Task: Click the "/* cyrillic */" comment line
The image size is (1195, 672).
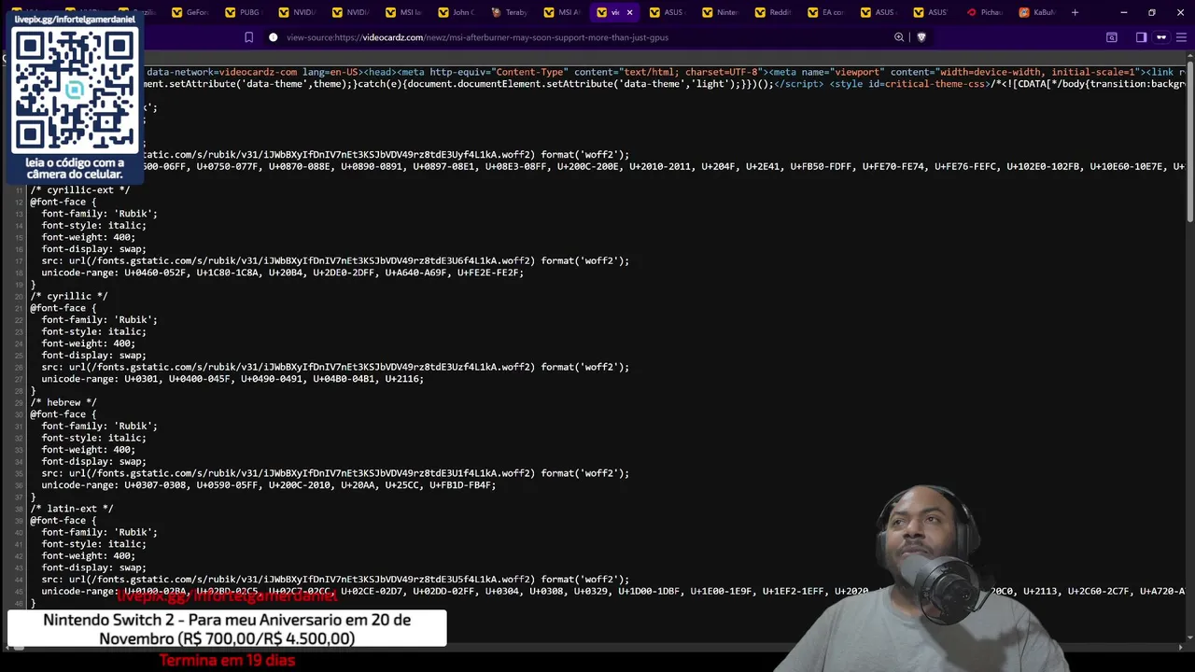Action: tap(68, 296)
